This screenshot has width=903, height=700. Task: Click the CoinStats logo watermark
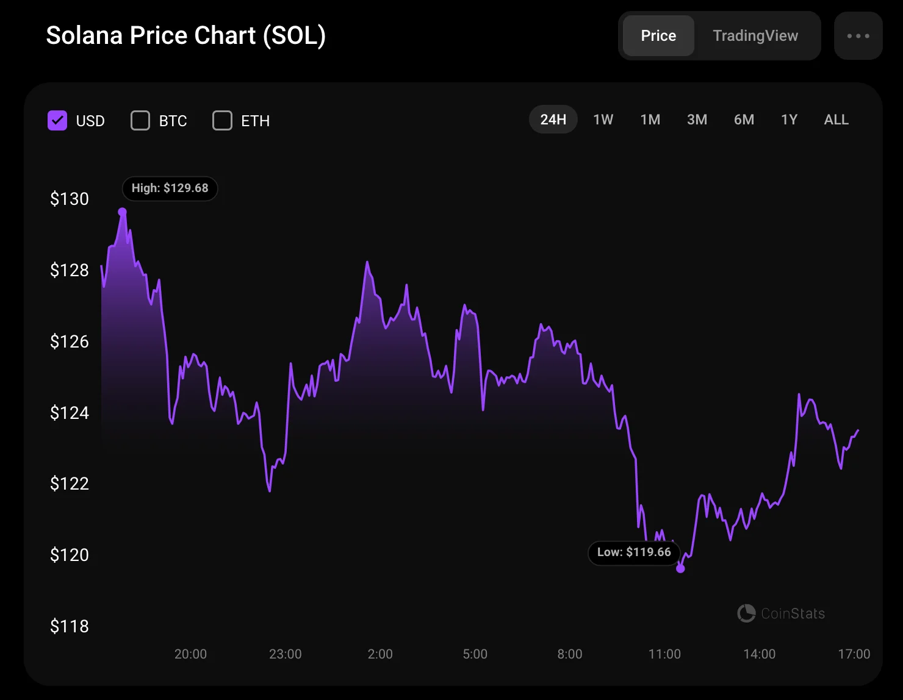(x=781, y=613)
